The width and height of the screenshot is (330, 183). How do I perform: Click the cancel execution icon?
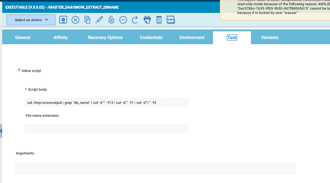(75, 20)
